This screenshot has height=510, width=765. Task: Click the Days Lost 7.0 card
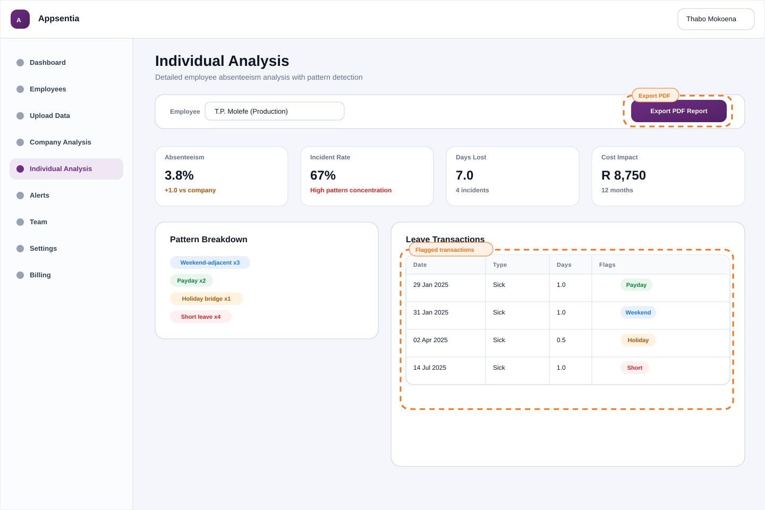[x=513, y=176]
